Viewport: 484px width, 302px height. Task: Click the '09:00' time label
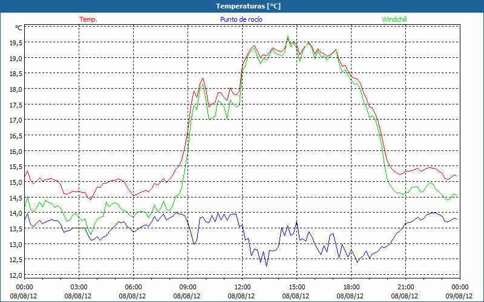point(188,288)
